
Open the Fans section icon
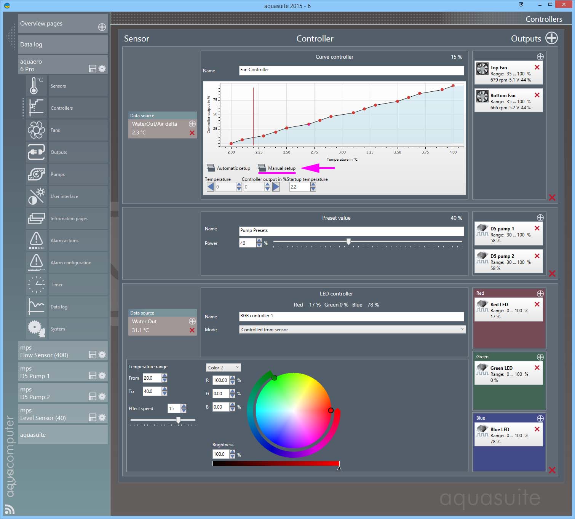pyautogui.click(x=36, y=130)
